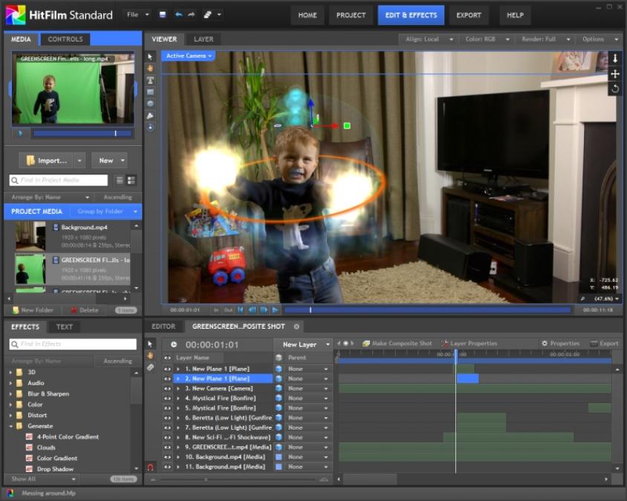Select the Hand tool in the viewer toolbar
The width and height of the screenshot is (627, 501).
[150, 68]
